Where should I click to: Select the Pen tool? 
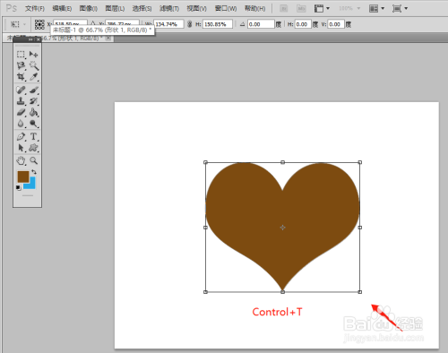pyautogui.click(x=21, y=137)
